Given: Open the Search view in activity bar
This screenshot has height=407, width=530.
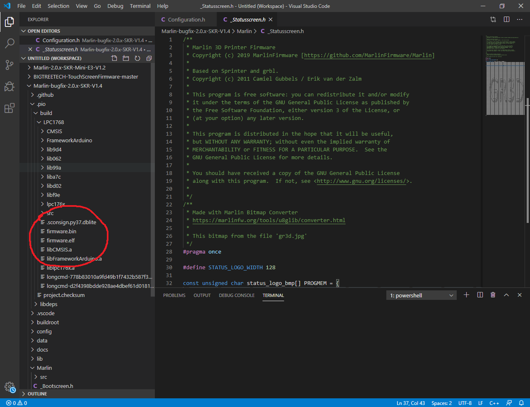Looking at the screenshot, I should coord(10,43).
